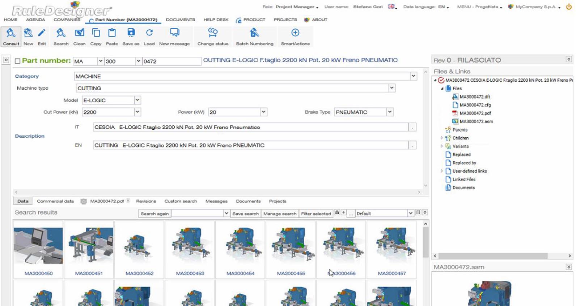576x306 pixels.
Task: Collapse search results with double-chevron icon
Action: [425, 213]
